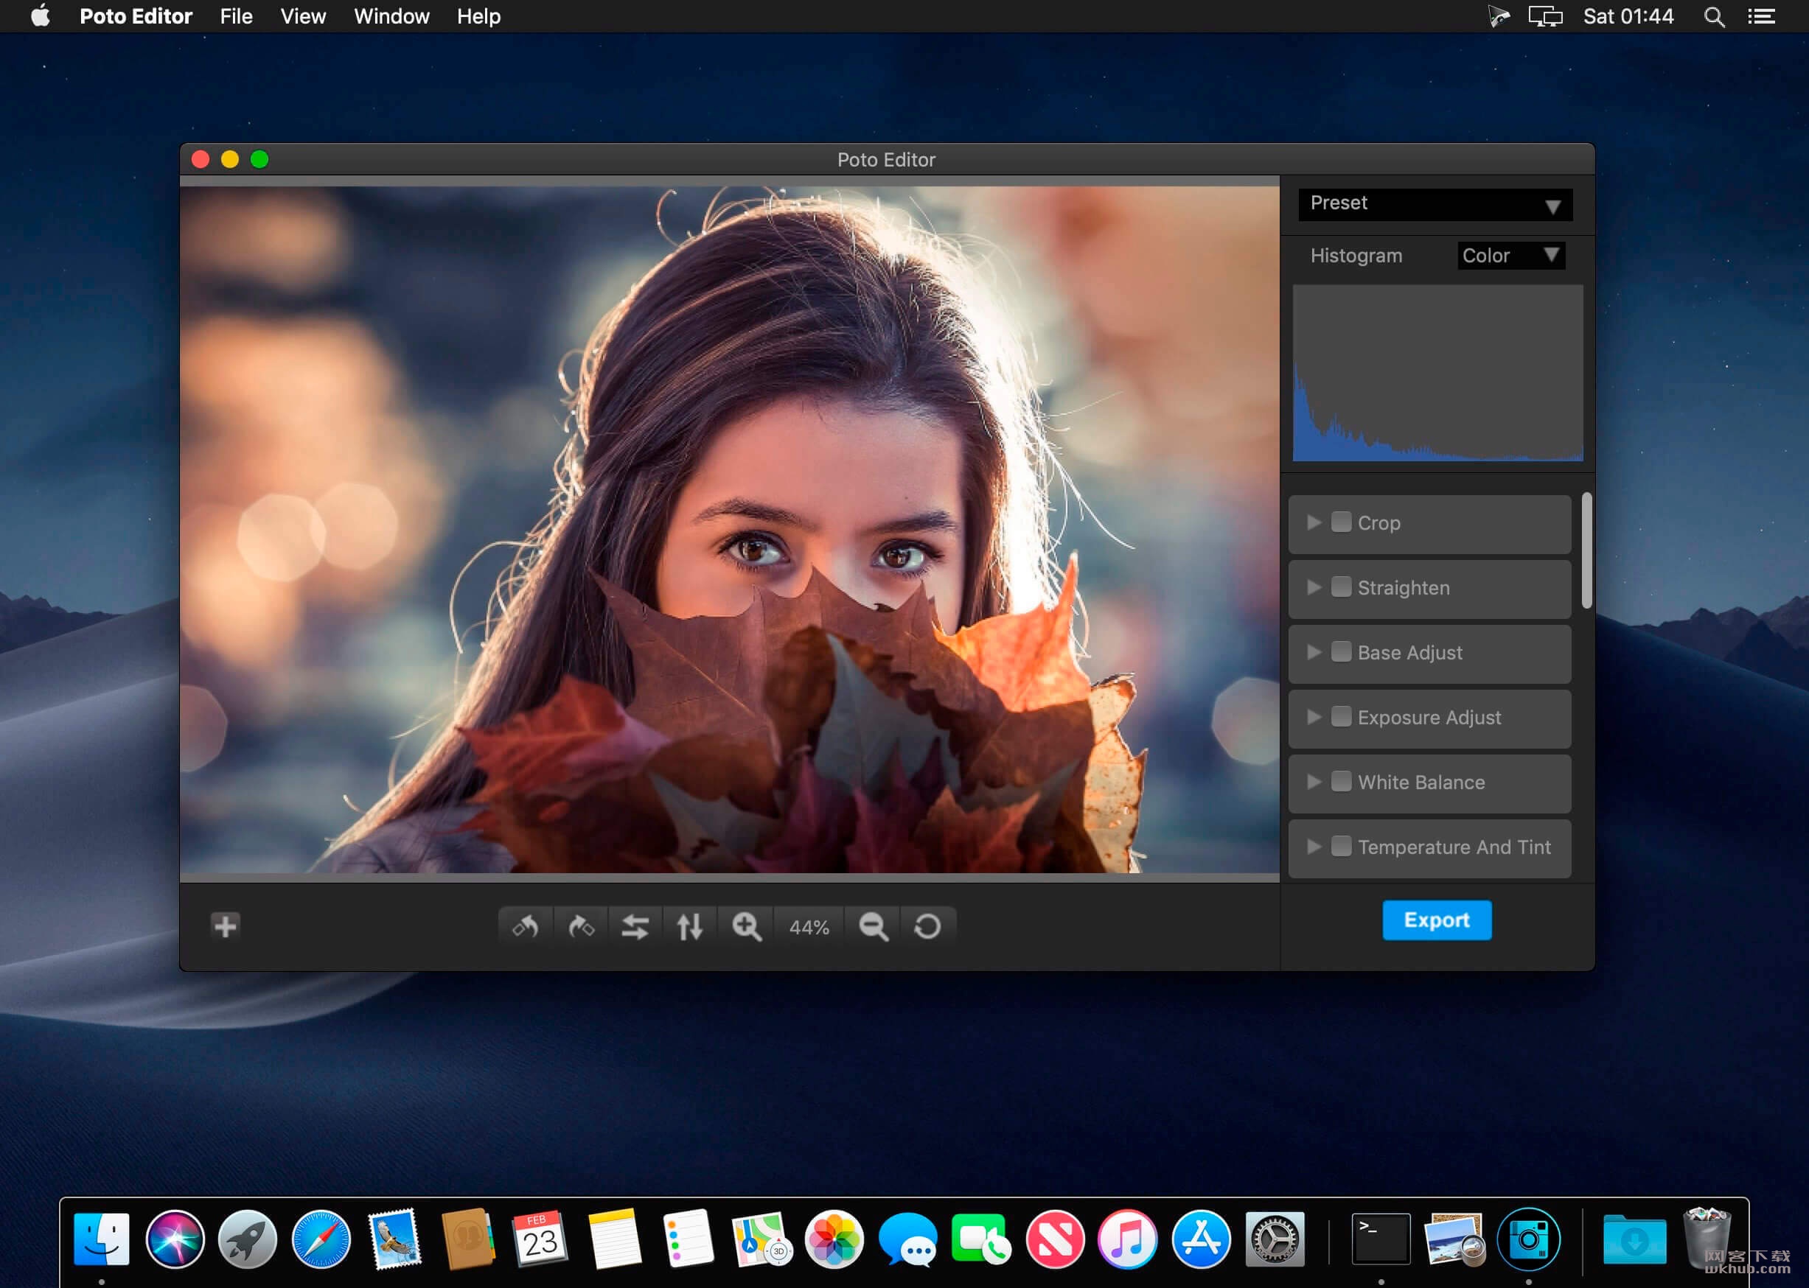Open Reminders app in the Dock
1809x1288 pixels.
click(687, 1239)
